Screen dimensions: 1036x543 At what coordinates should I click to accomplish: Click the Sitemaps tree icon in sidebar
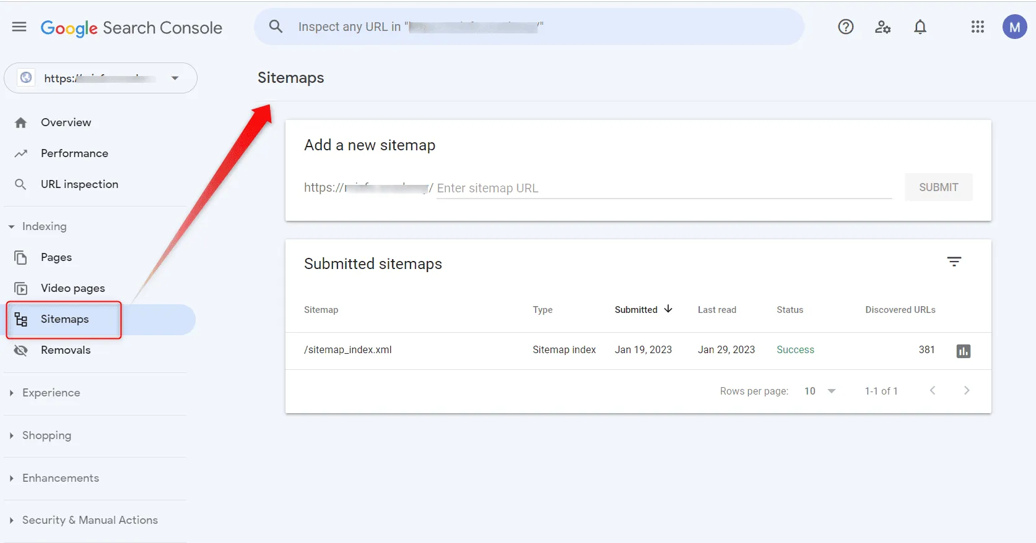pos(21,319)
